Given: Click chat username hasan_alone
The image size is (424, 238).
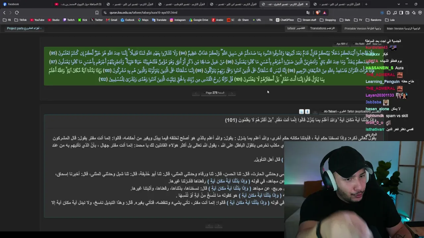Looking at the screenshot, I should 377,109.
